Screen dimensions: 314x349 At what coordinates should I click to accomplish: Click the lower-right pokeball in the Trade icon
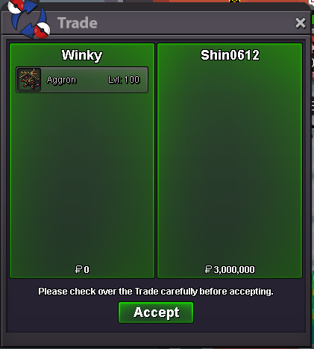click(42, 30)
